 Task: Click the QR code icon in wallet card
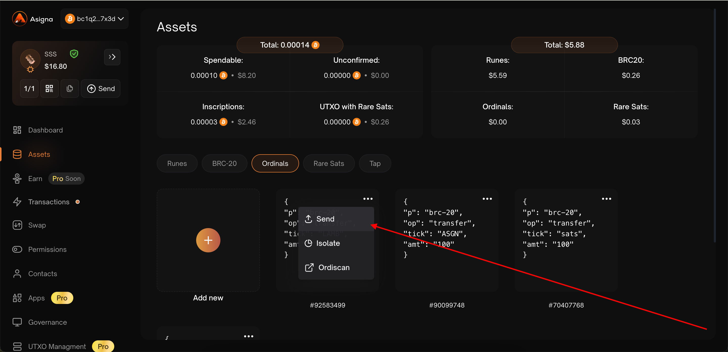click(x=49, y=89)
